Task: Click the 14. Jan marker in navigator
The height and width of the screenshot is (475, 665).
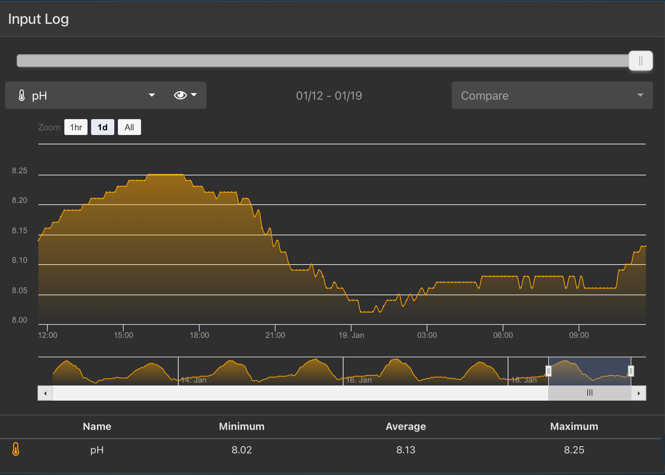Action: (x=194, y=380)
